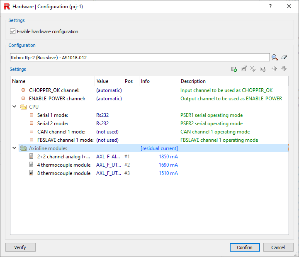Viewport: 299px width, 257px height.
Task: Move the selected item up with the arrow icon
Action: pyautogui.click(x=274, y=69)
